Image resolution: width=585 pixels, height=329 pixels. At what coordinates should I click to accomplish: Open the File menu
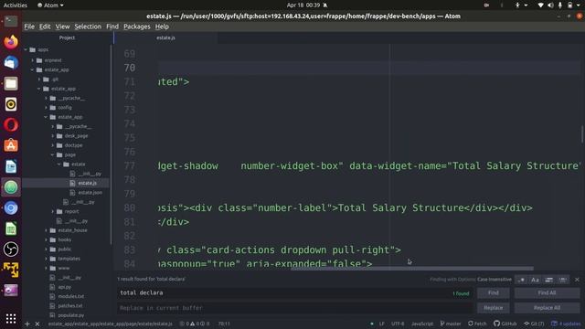[x=29, y=27]
